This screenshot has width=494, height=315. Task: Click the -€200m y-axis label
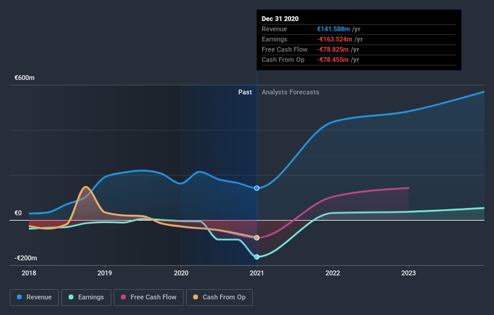pos(25,258)
